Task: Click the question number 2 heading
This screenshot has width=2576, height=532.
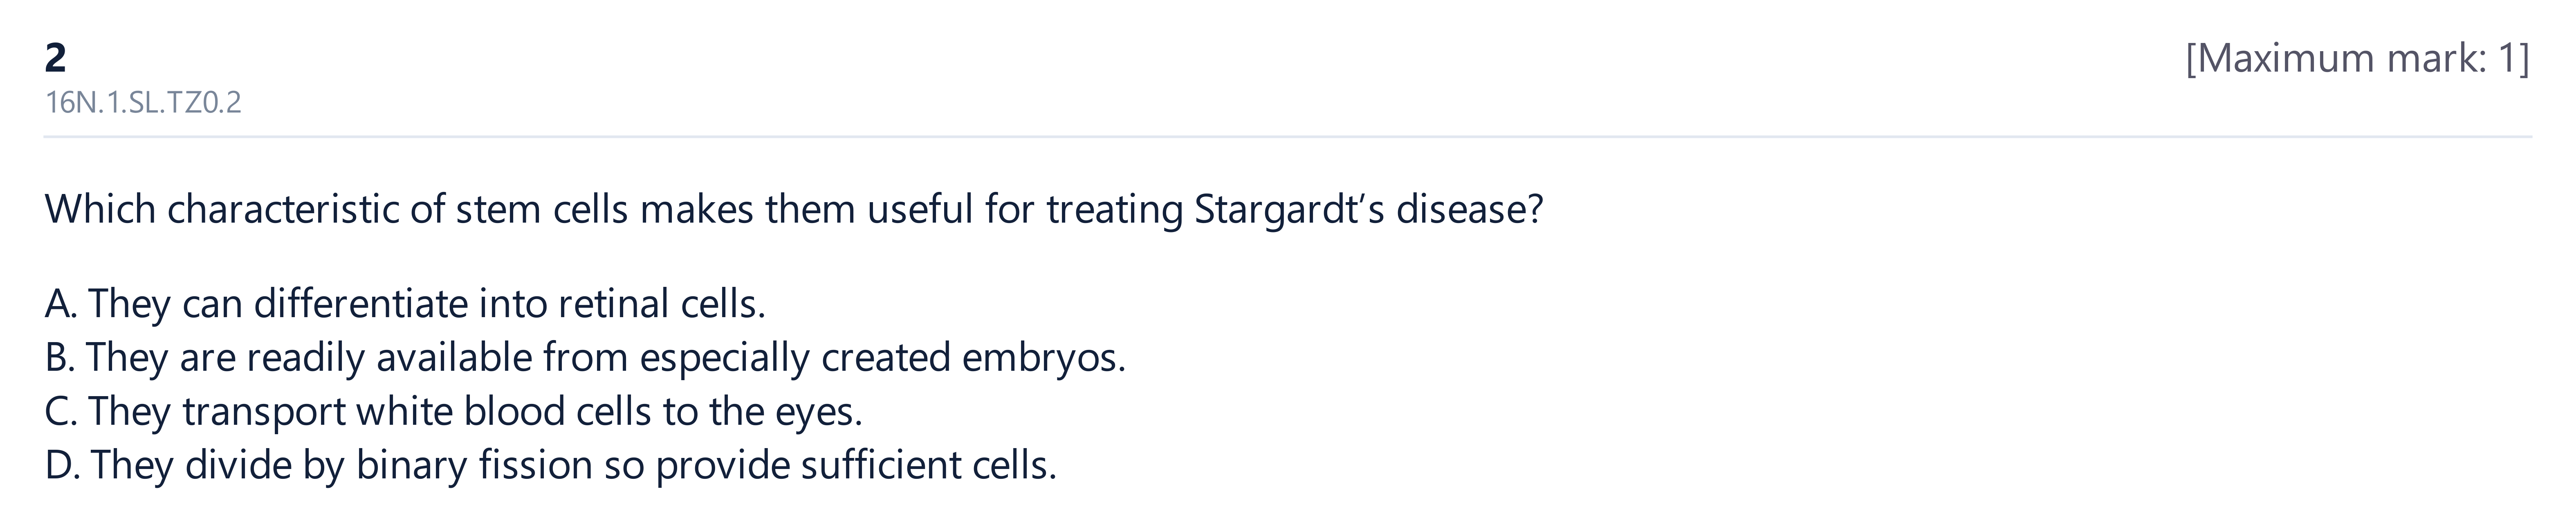Action: (56, 59)
